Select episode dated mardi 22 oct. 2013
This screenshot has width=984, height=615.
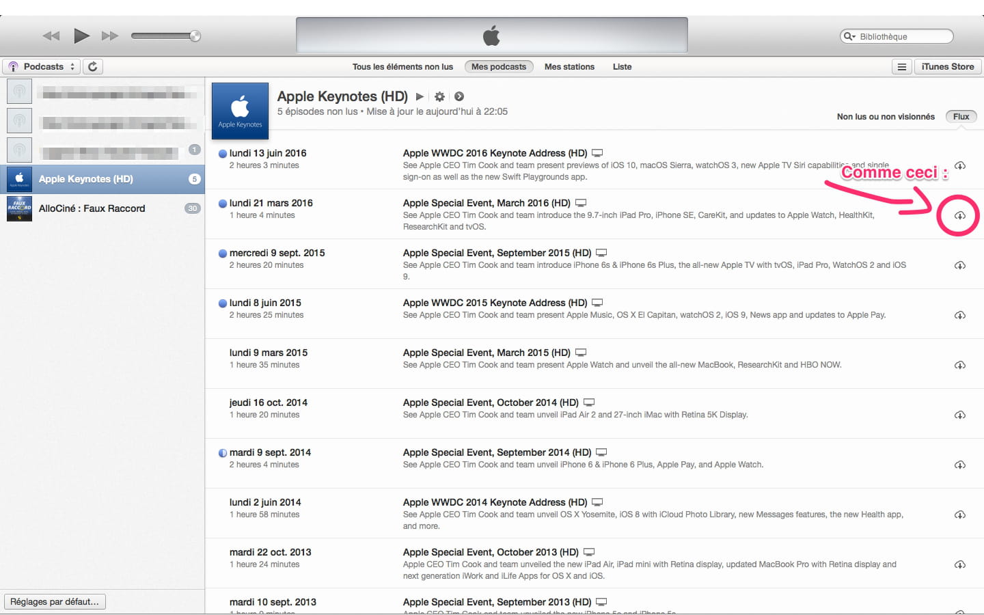pyautogui.click(x=270, y=552)
